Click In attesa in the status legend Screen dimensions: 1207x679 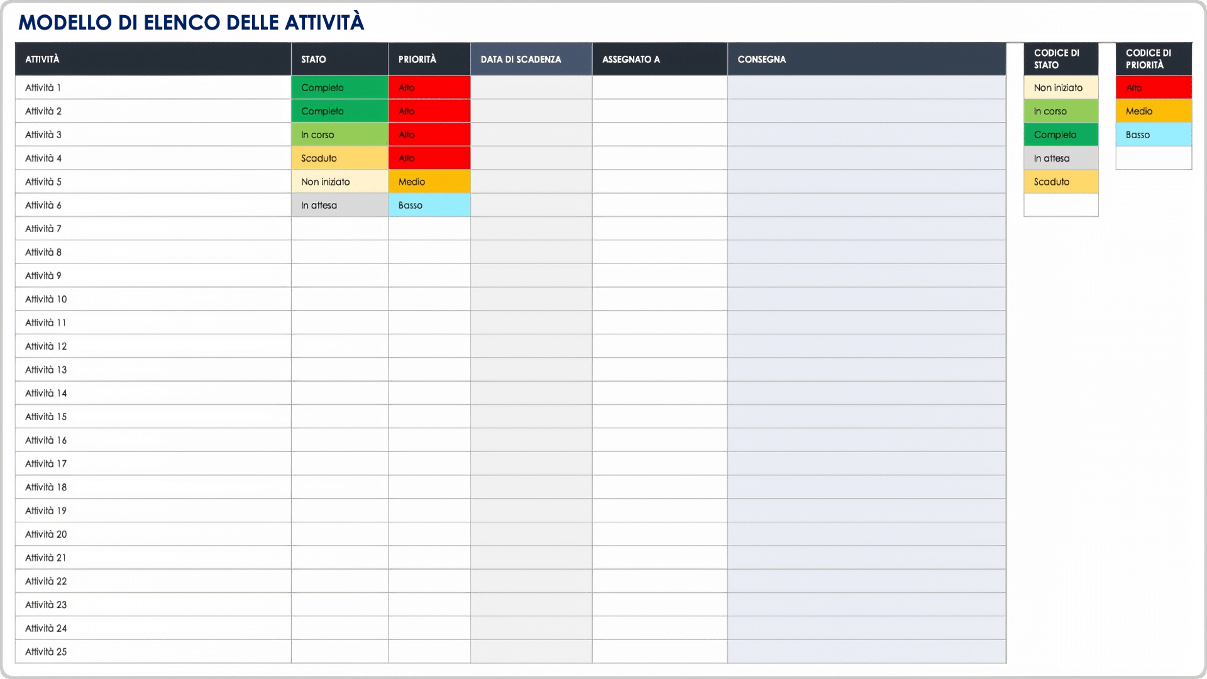pos(1061,158)
